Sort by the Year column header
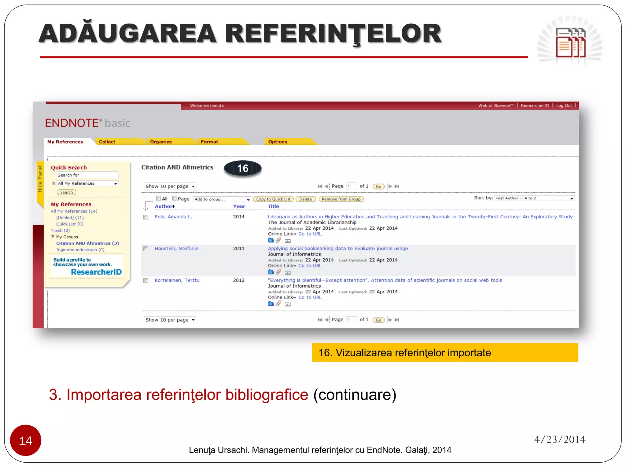The width and height of the screenshot is (626, 469). pyautogui.click(x=239, y=206)
